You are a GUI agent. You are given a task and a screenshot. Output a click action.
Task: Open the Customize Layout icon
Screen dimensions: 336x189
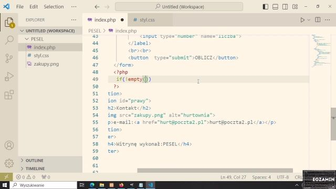[x=295, y=7]
